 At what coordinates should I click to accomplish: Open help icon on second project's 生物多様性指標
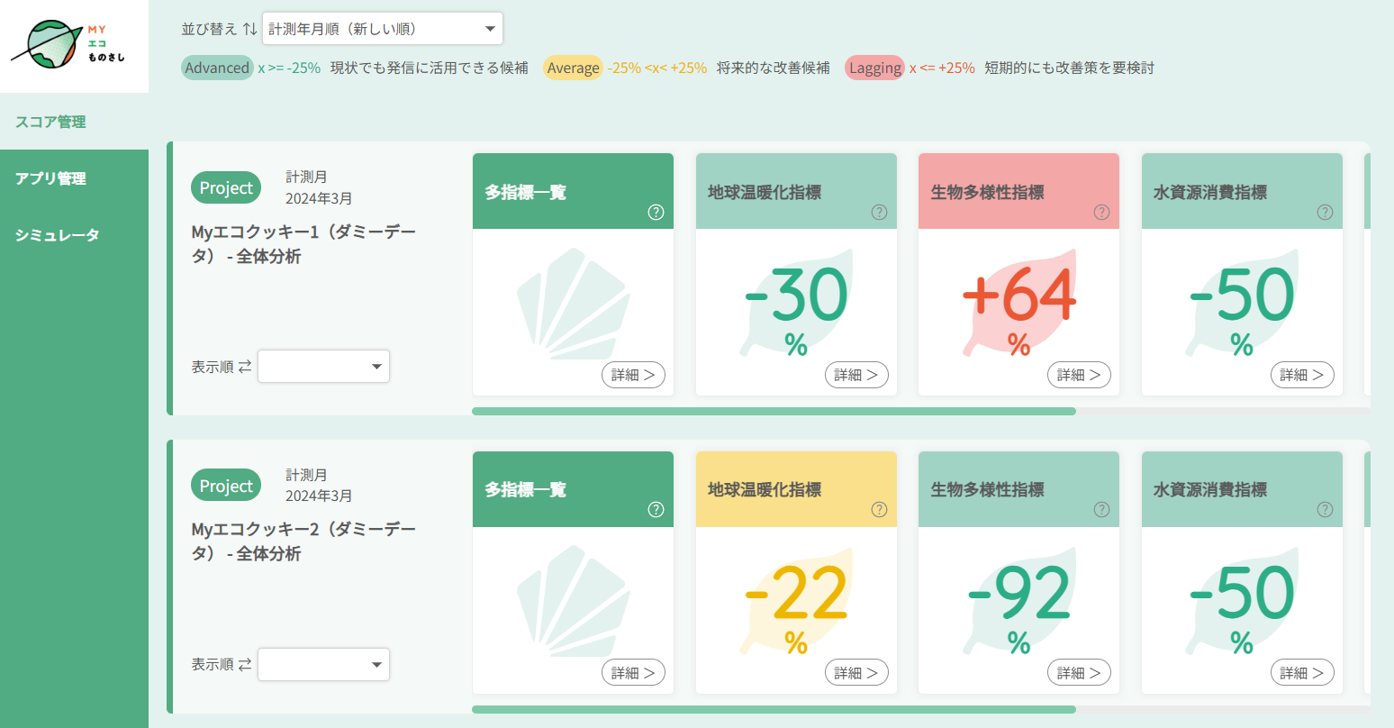tap(1101, 510)
